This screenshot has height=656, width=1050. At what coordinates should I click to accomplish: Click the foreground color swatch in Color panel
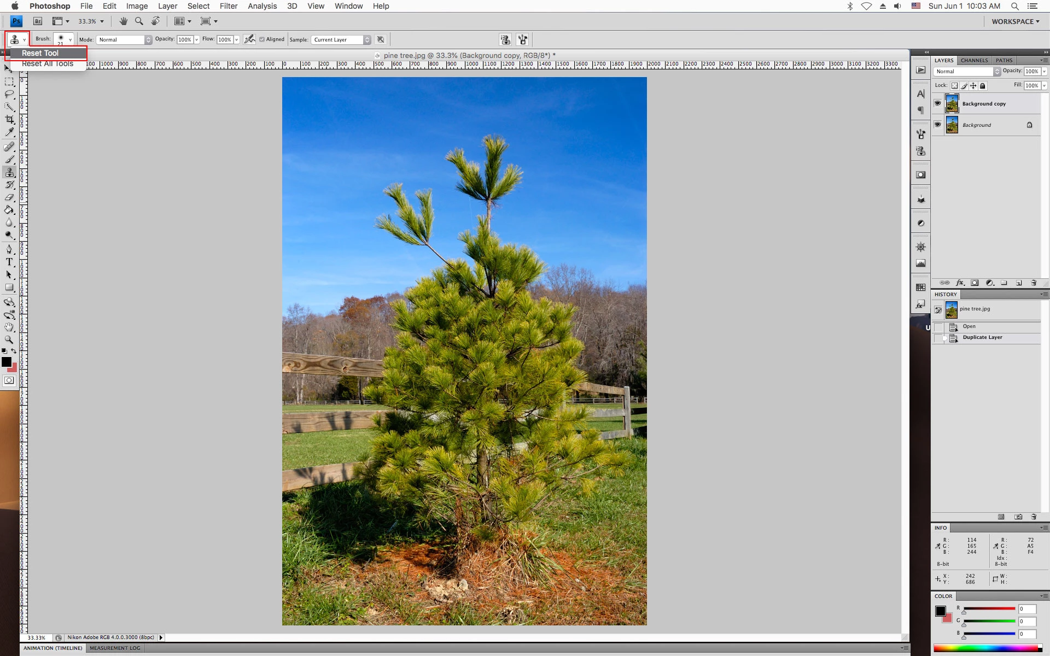pyautogui.click(x=940, y=611)
